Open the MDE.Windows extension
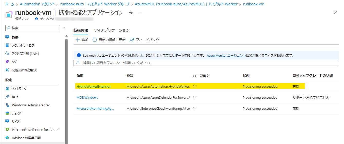 coord(87,98)
